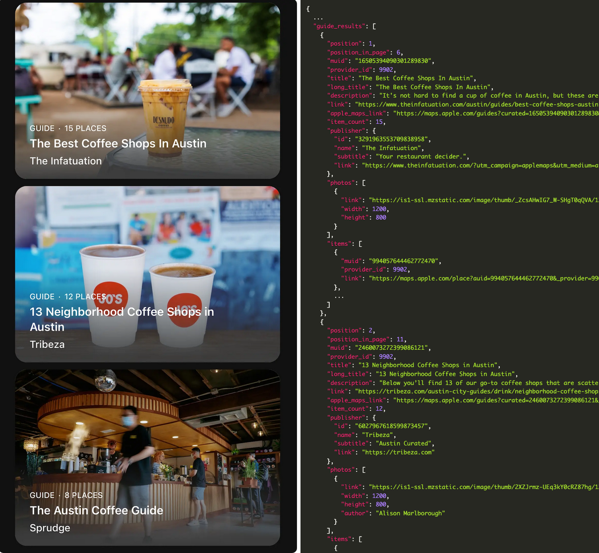
Task: Click 'The Austin Coffee Guide' card title
Action: [x=96, y=510]
